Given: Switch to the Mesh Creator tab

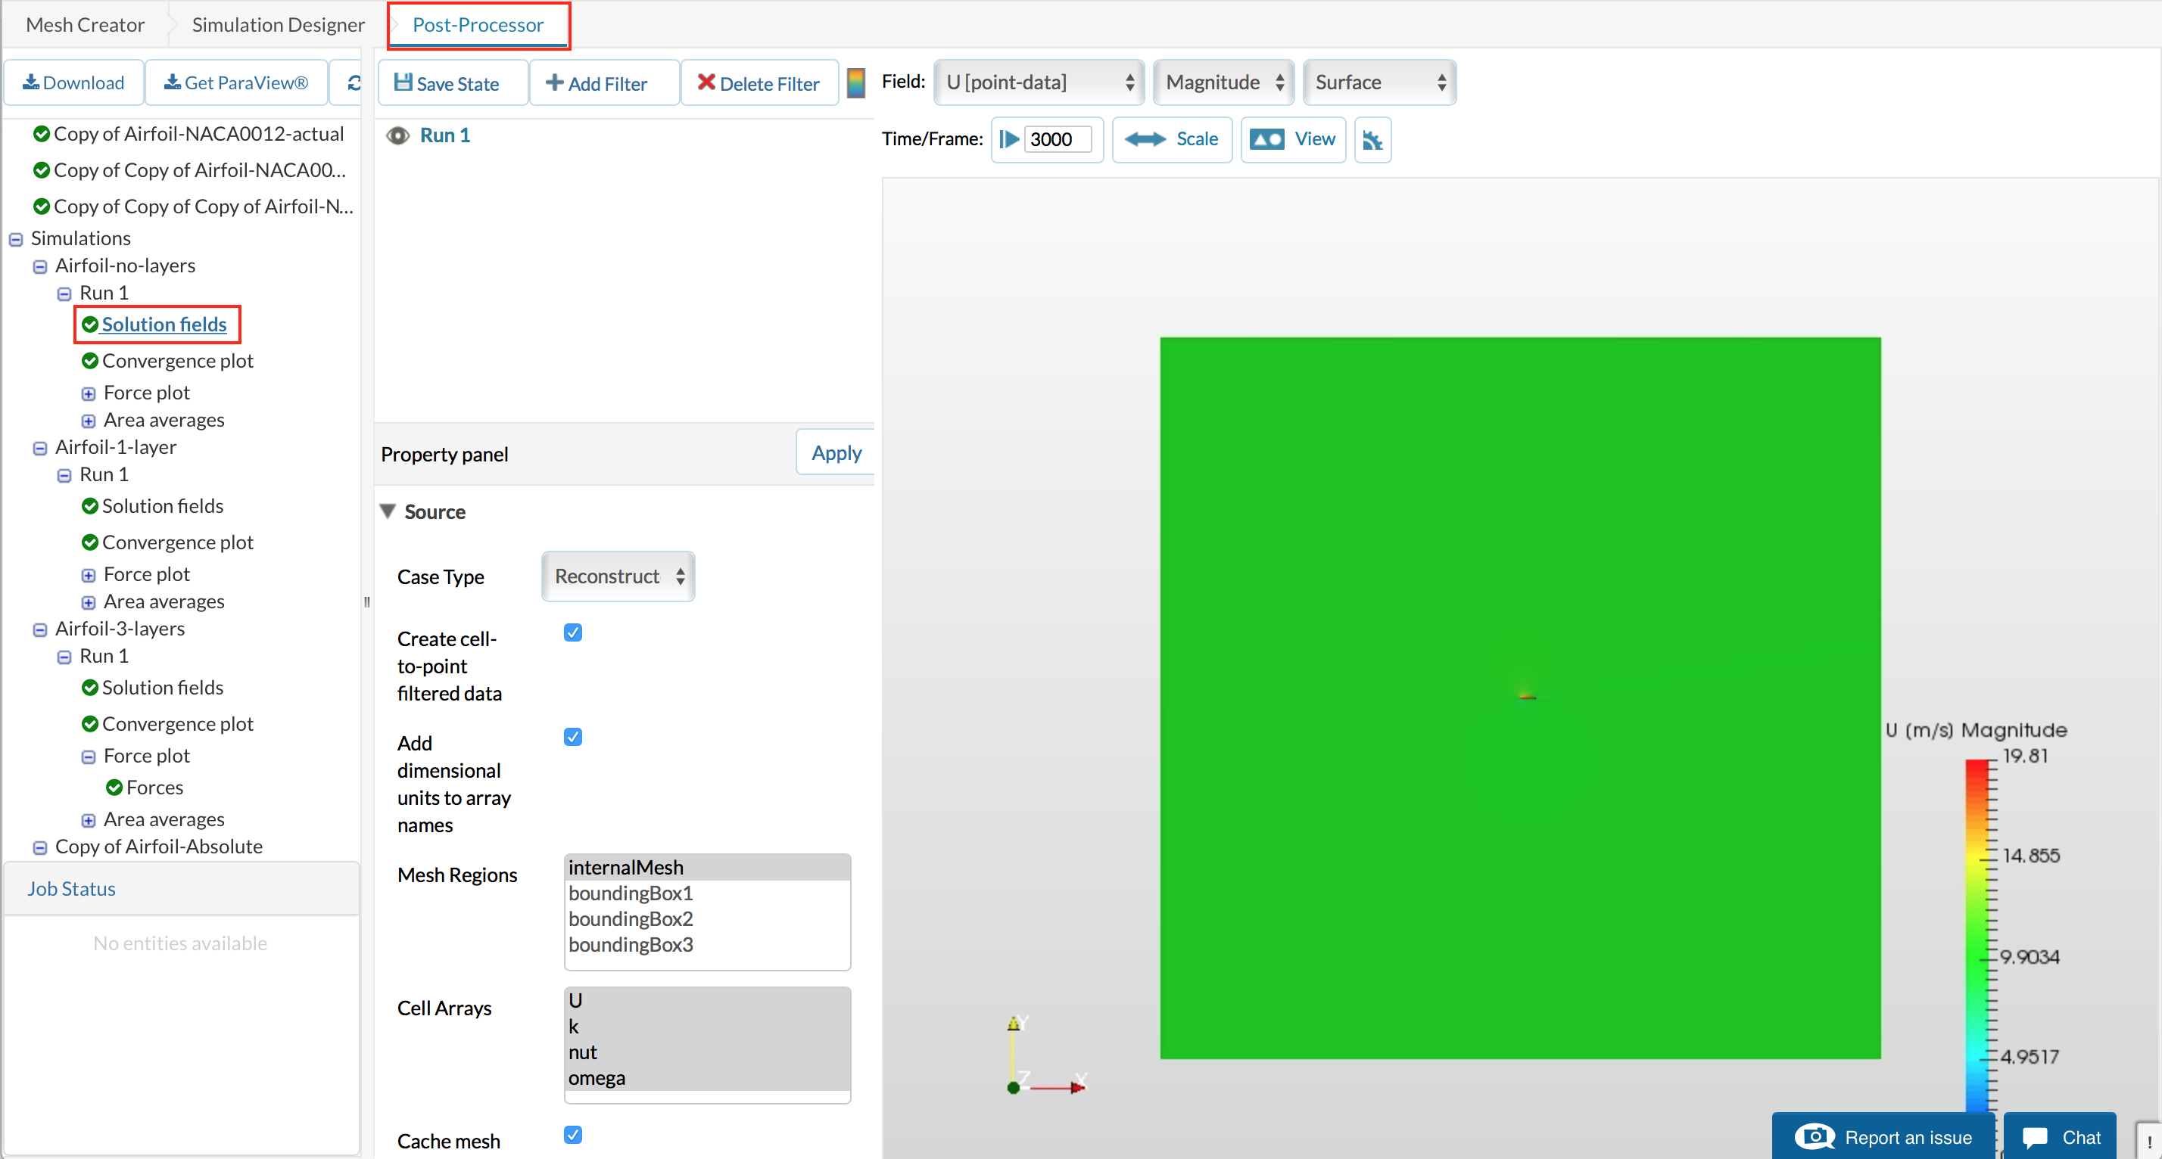Looking at the screenshot, I should pyautogui.click(x=85, y=24).
